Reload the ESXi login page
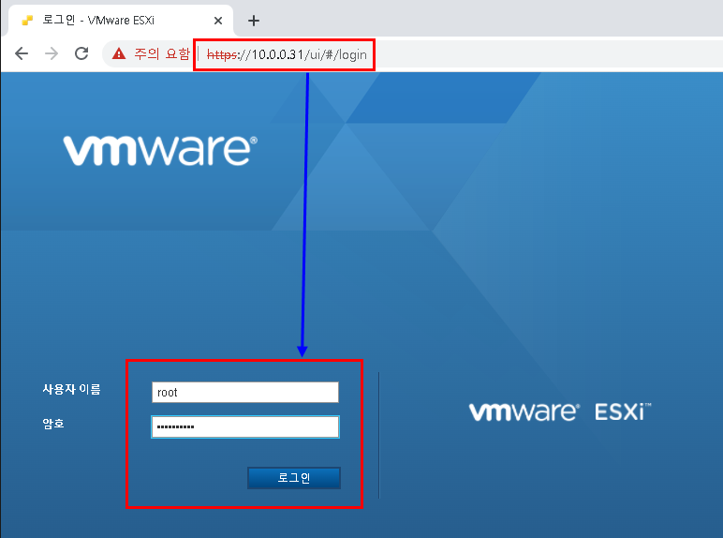This screenshot has width=723, height=538. coord(81,53)
